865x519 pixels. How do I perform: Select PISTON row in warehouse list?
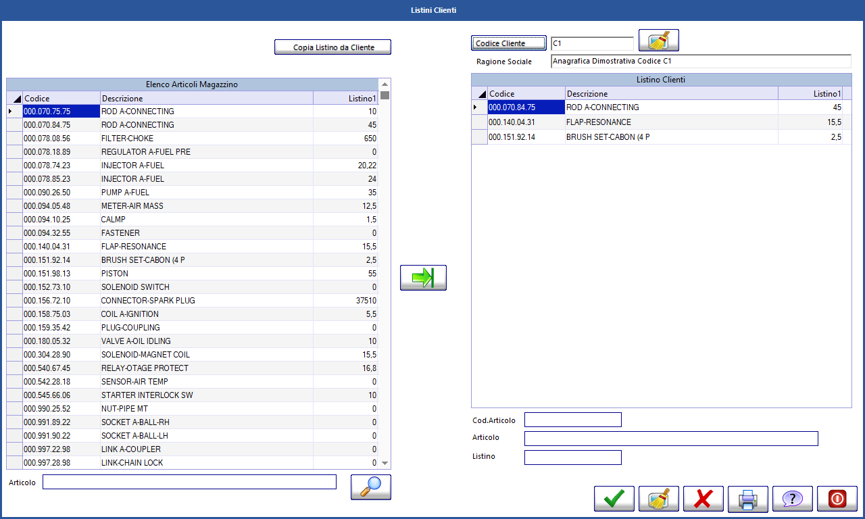point(193,274)
